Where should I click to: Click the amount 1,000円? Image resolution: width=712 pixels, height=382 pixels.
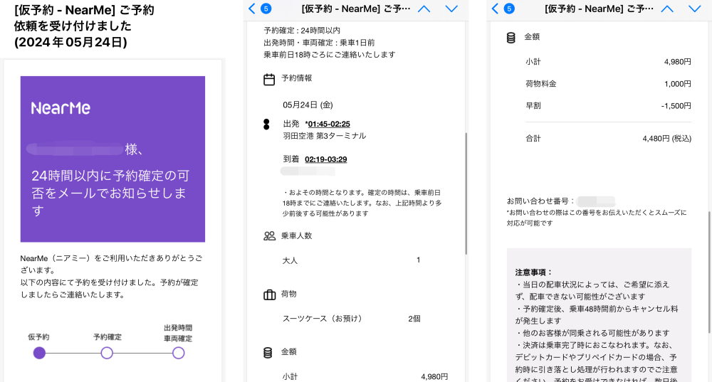pos(678,84)
